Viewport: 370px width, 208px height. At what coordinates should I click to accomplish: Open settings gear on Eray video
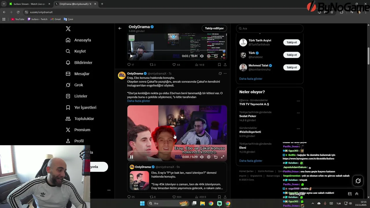click(209, 157)
